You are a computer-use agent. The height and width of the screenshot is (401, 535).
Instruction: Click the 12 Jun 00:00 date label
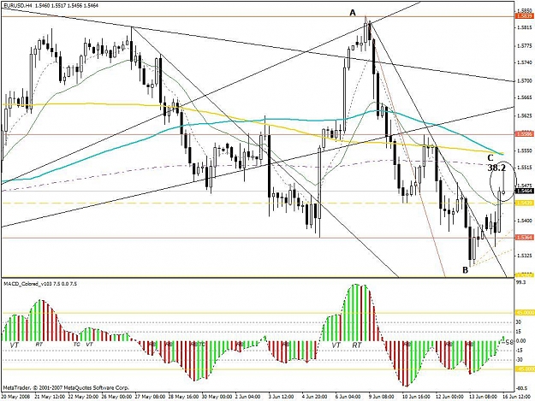(450, 397)
